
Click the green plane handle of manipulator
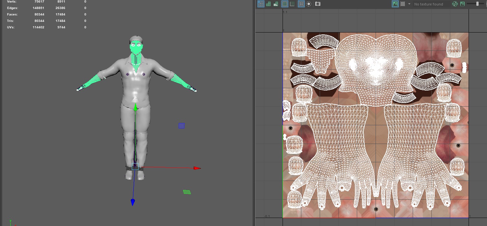click(187, 192)
